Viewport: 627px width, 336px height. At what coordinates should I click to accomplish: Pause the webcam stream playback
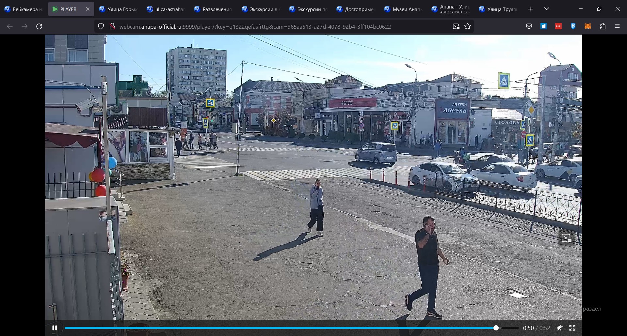(55, 328)
